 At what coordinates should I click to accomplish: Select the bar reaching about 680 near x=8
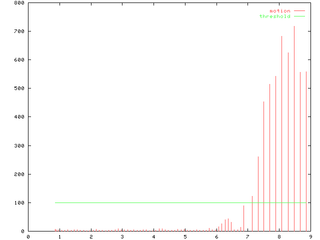(281, 135)
